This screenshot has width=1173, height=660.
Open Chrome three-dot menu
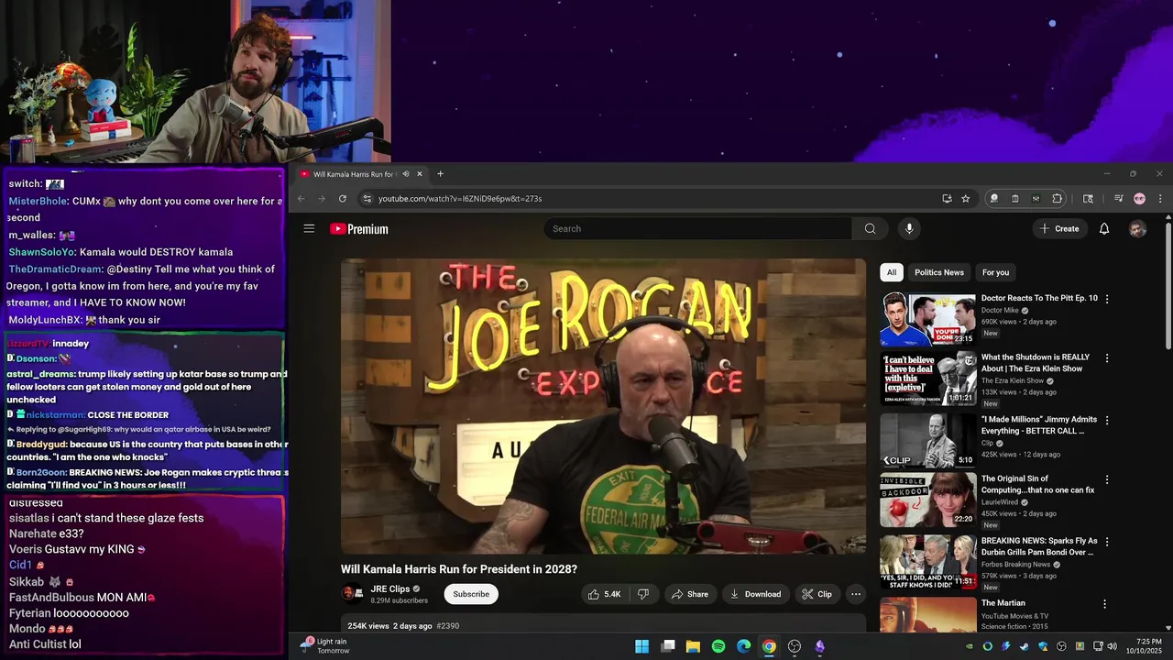(x=1160, y=199)
